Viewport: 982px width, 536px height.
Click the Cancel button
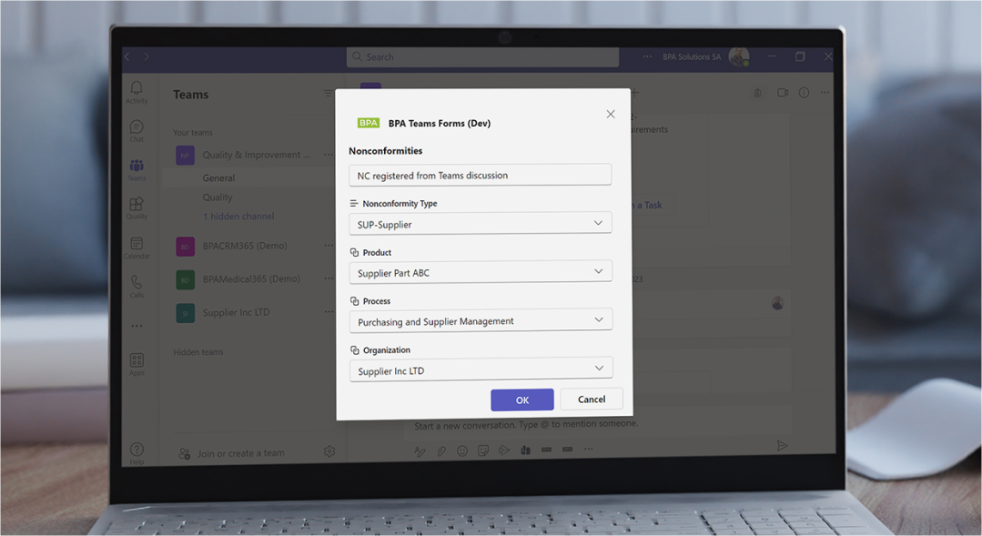tap(592, 399)
